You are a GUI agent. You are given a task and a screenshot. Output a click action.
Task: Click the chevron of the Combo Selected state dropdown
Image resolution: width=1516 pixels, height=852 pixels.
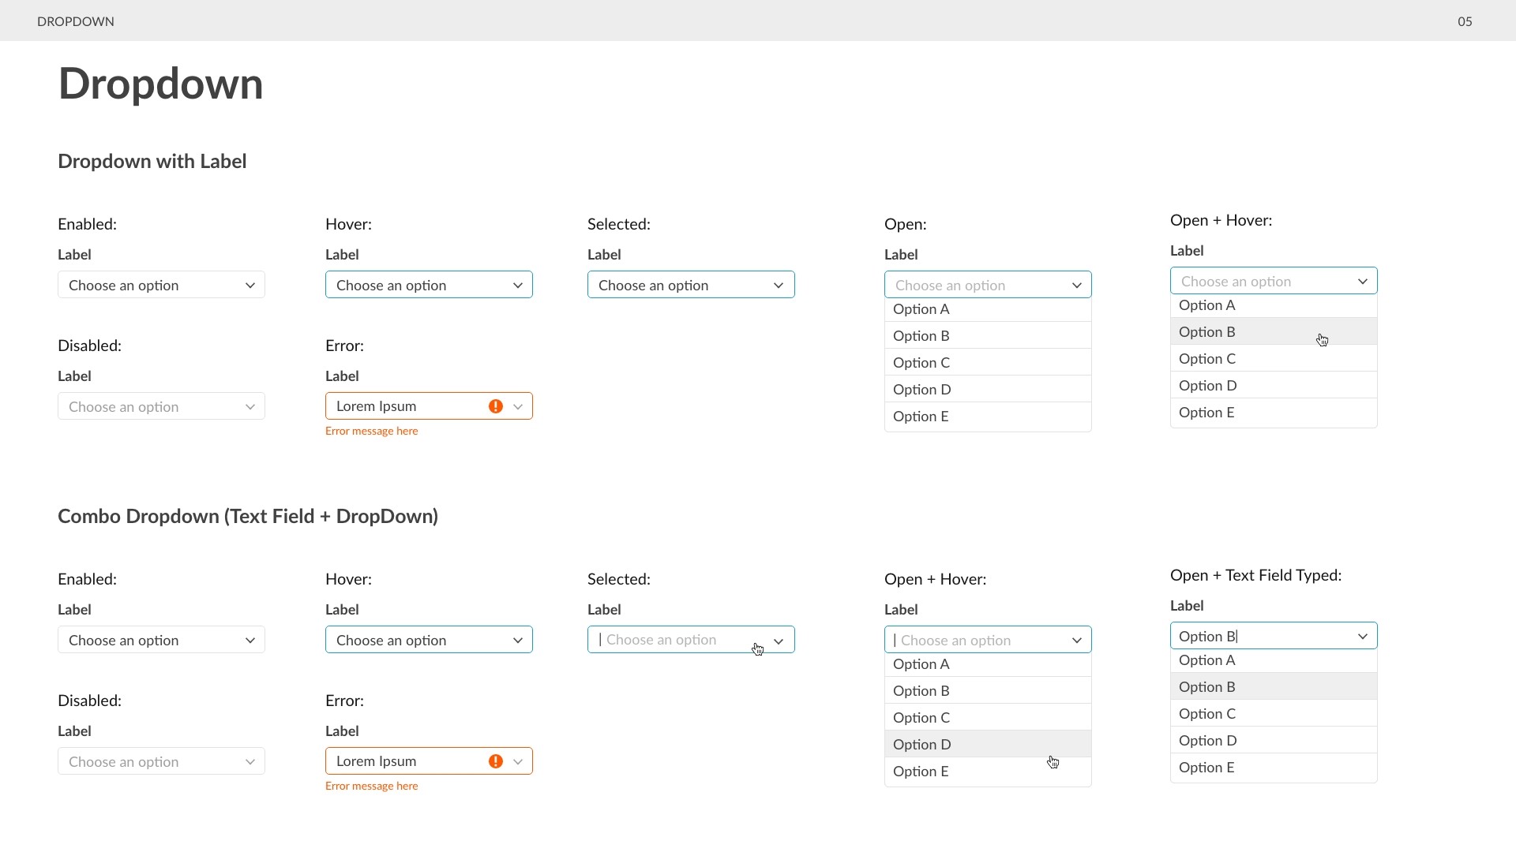779,641
